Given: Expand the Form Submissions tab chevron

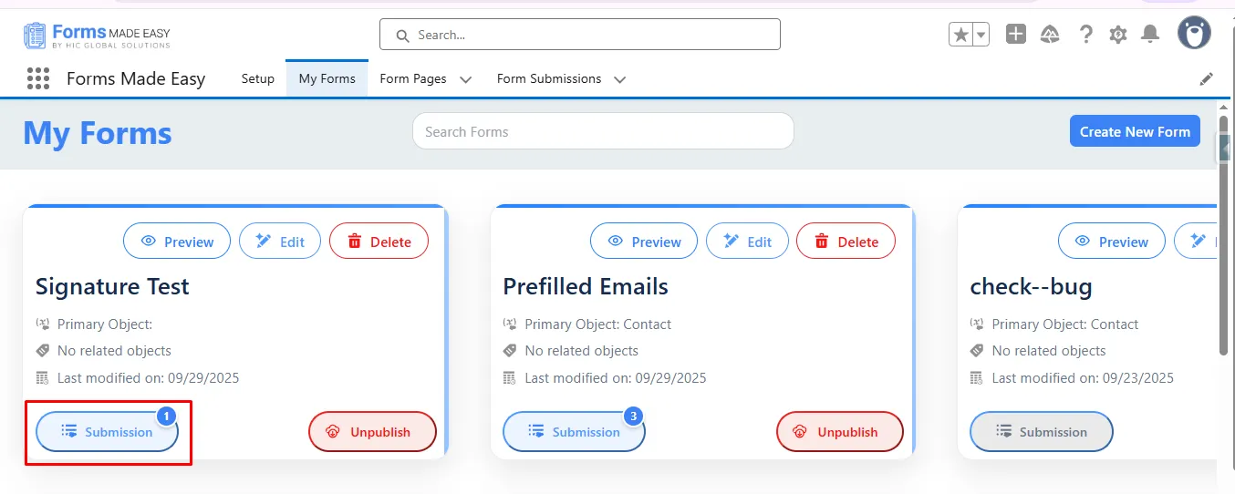Looking at the screenshot, I should [620, 79].
